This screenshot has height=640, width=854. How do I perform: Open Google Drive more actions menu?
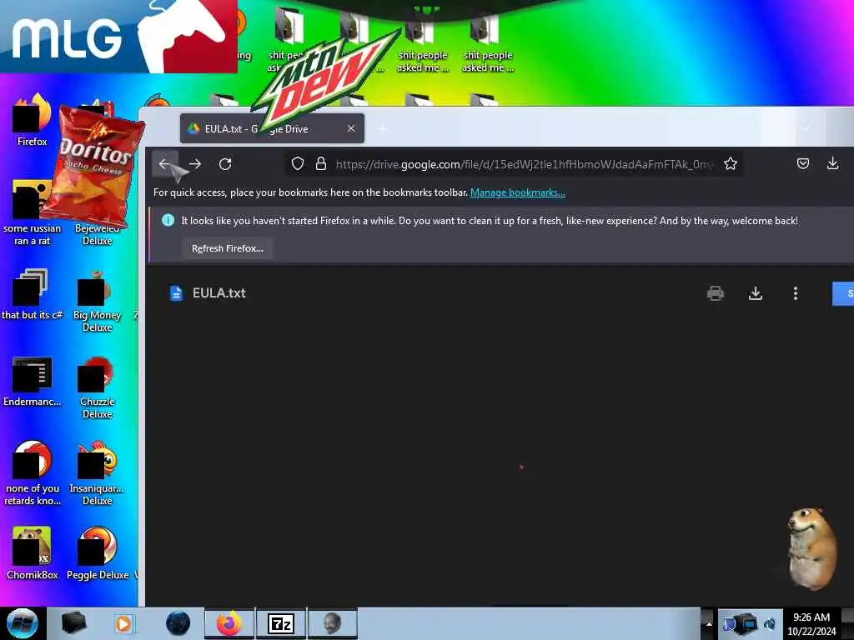796,293
